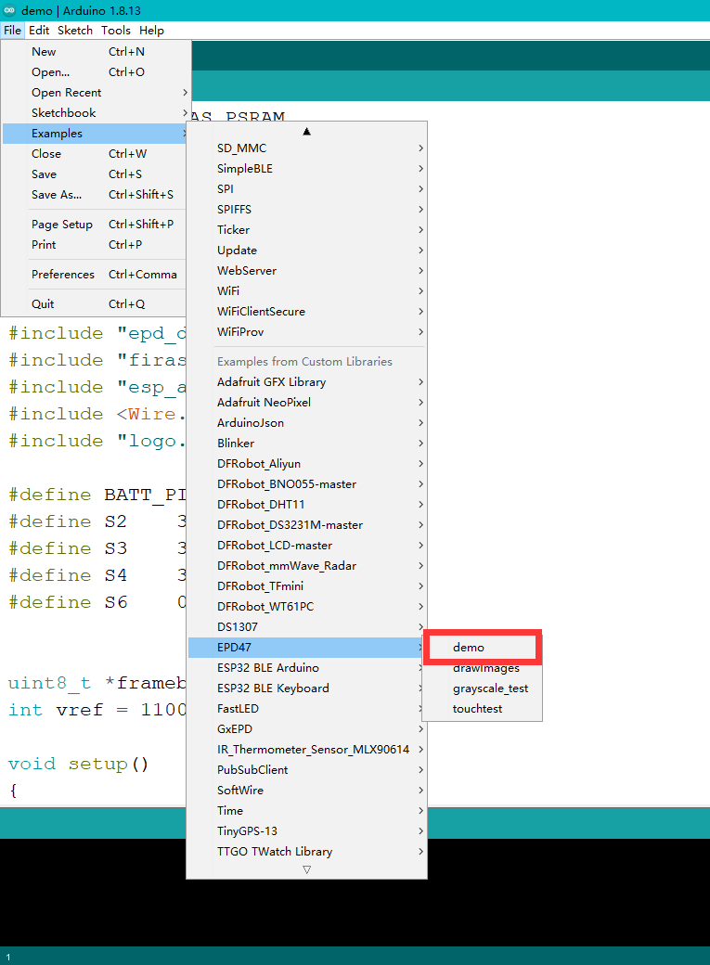Open SoftWire examples
The height and width of the screenshot is (965, 710).
(306, 790)
